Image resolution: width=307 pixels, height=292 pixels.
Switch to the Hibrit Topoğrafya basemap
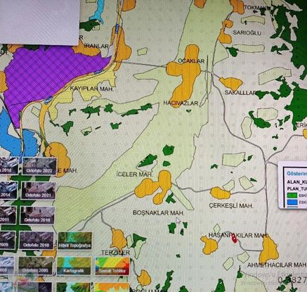coord(74,241)
